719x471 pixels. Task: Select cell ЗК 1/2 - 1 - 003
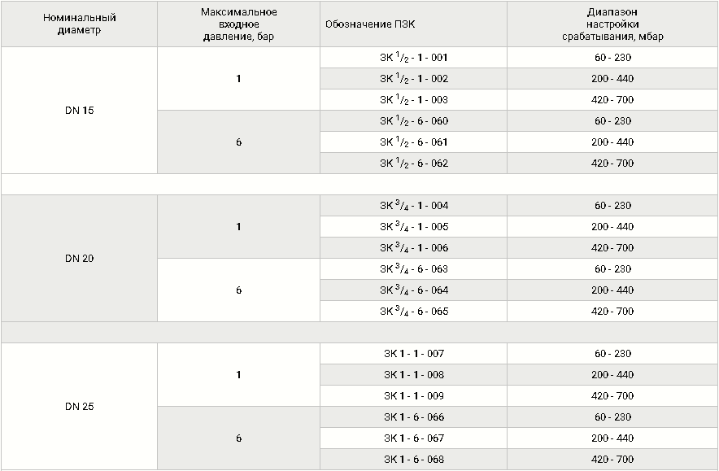[x=413, y=99]
